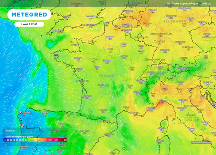This screenshot has height=155, width=216.
Task: Click the Amiens city label
Action: click(x=110, y=36)
